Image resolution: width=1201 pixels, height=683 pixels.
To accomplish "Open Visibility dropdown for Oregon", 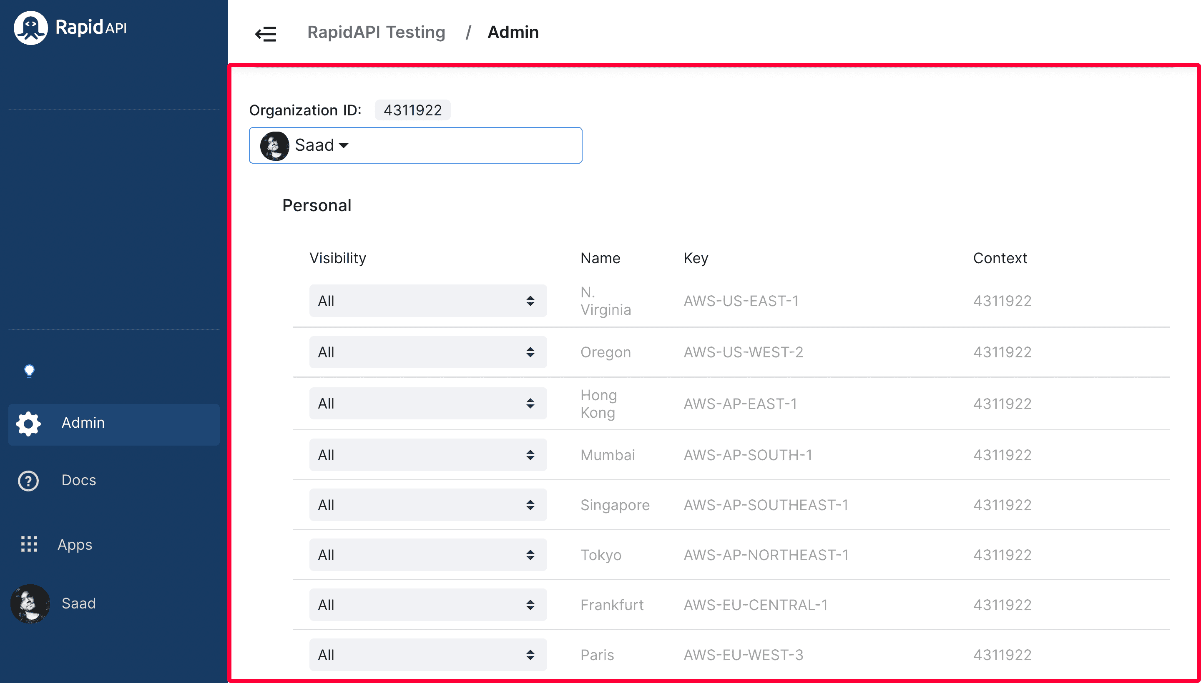I will coord(428,352).
